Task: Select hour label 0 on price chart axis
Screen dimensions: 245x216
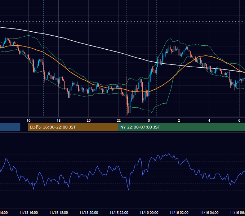Action: pyautogui.click(x=149, y=121)
